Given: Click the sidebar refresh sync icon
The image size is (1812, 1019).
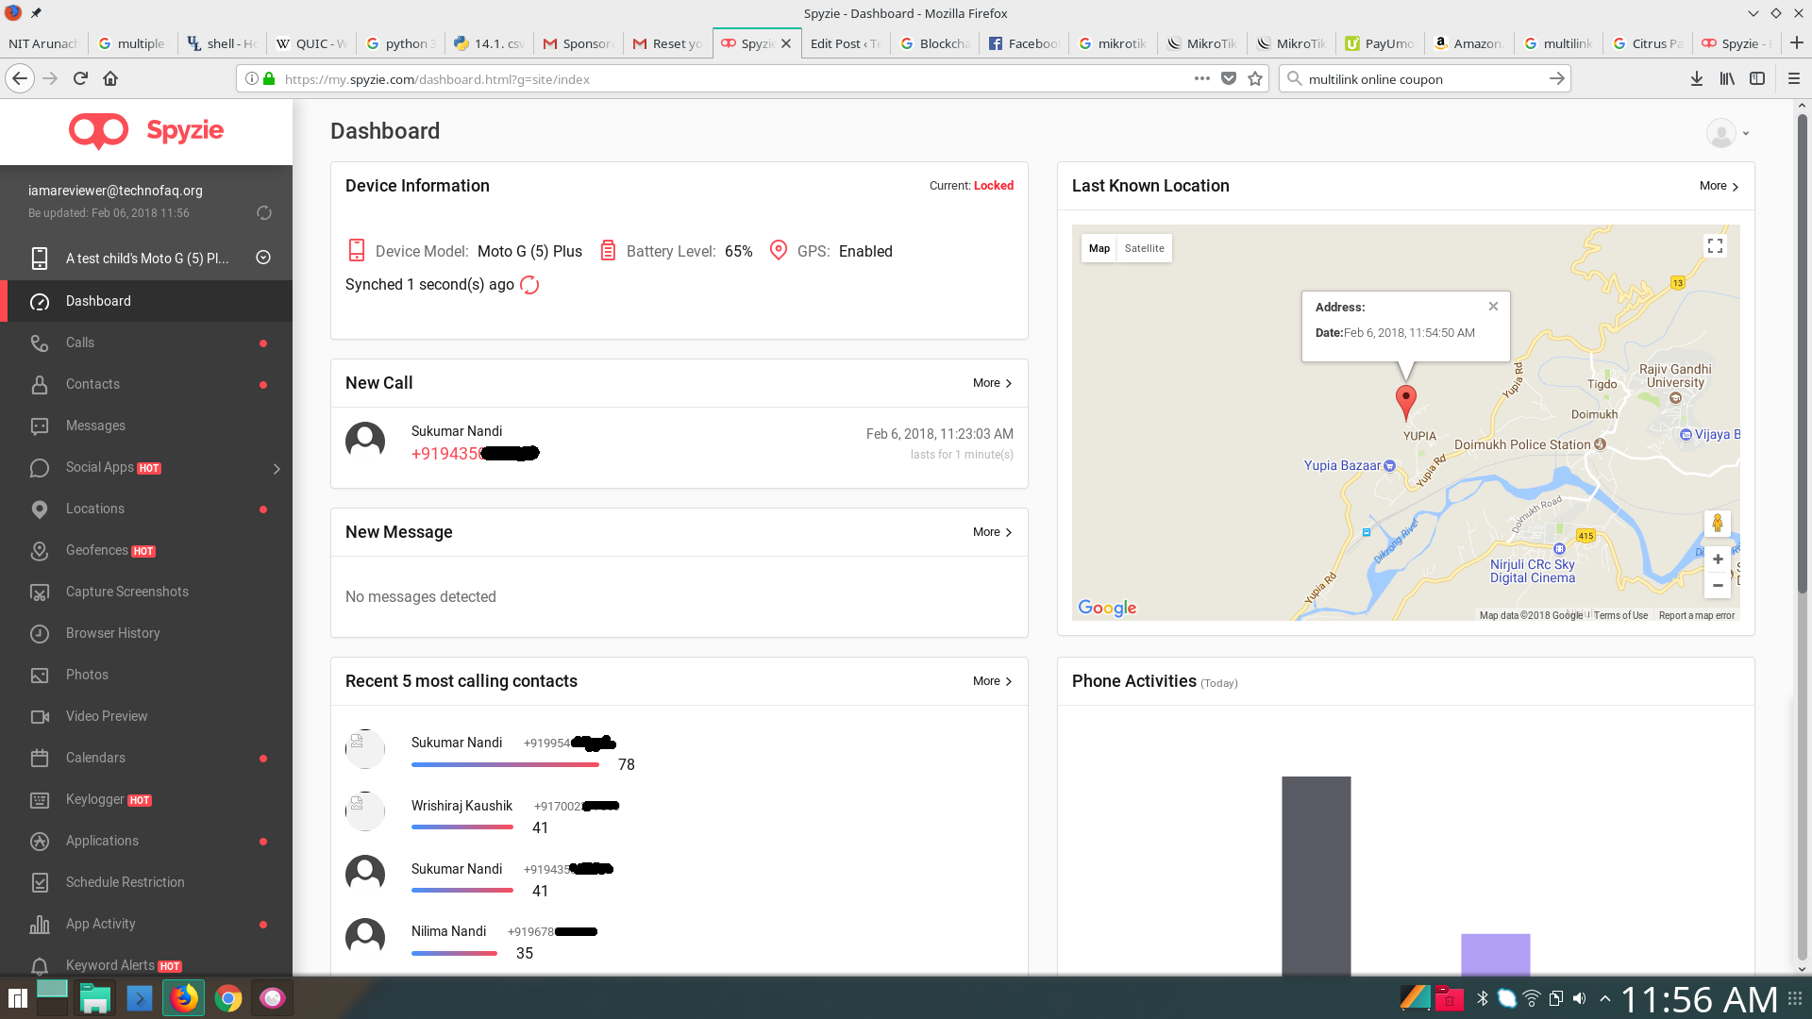Looking at the screenshot, I should 264,213.
